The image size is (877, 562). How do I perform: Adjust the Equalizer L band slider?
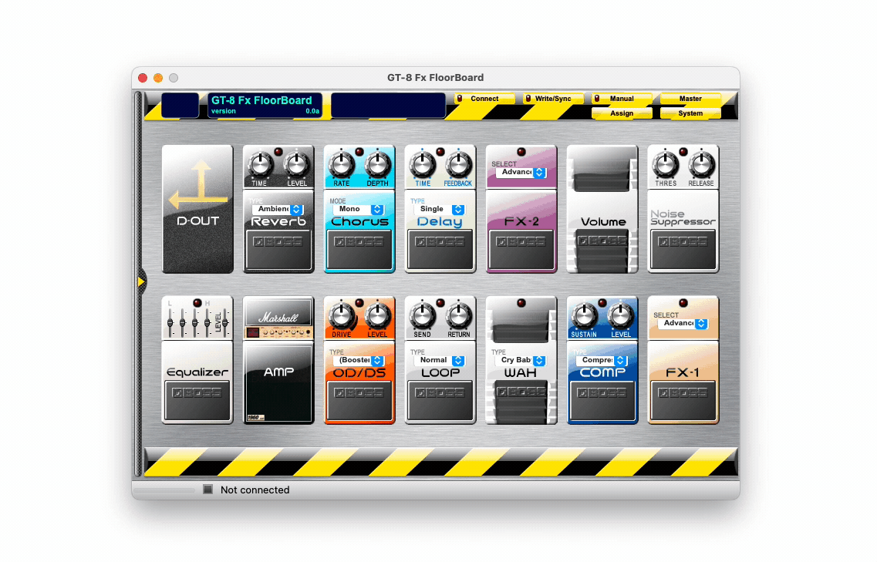170,323
